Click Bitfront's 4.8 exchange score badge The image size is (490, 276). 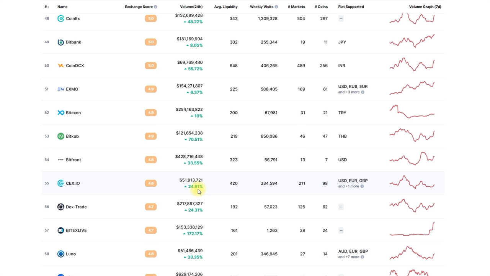click(x=151, y=160)
